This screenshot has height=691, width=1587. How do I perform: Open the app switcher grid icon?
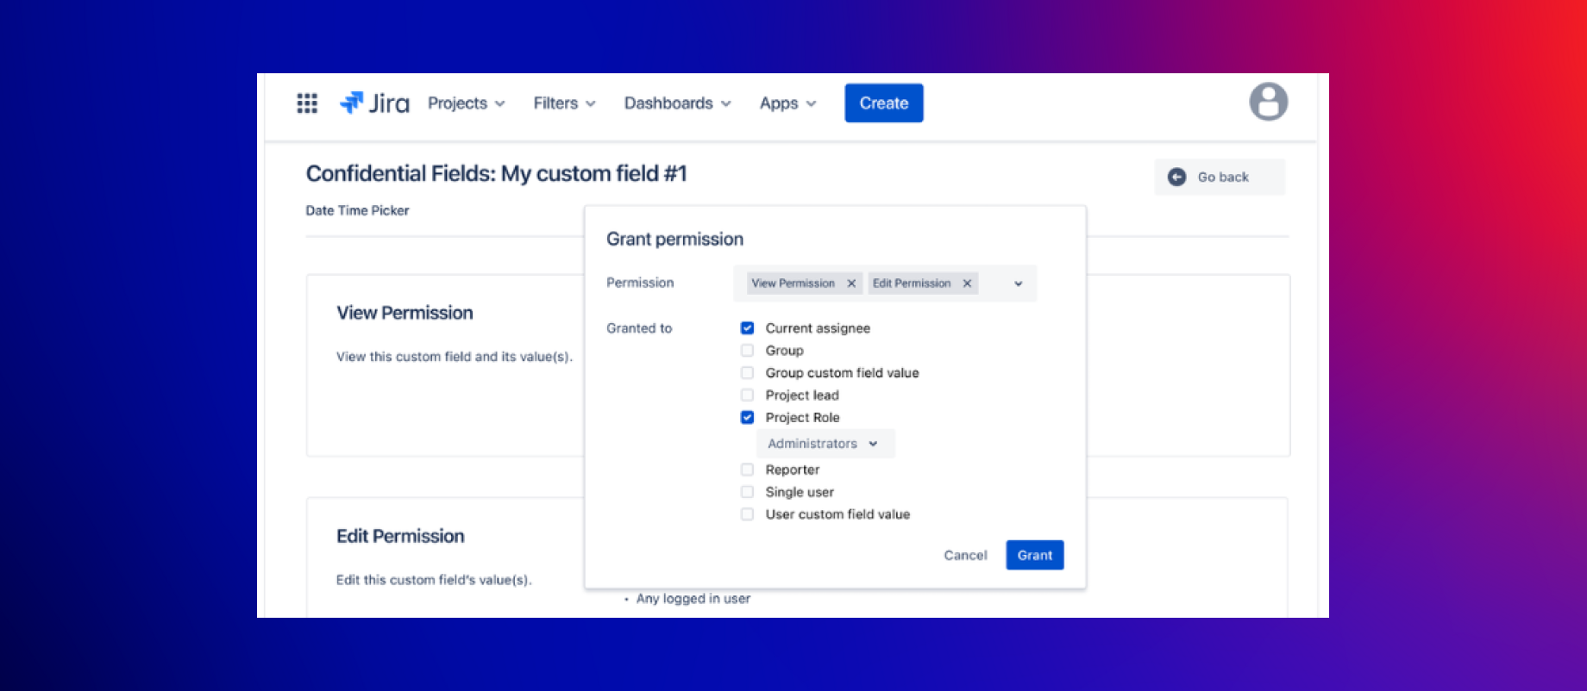coord(307,103)
